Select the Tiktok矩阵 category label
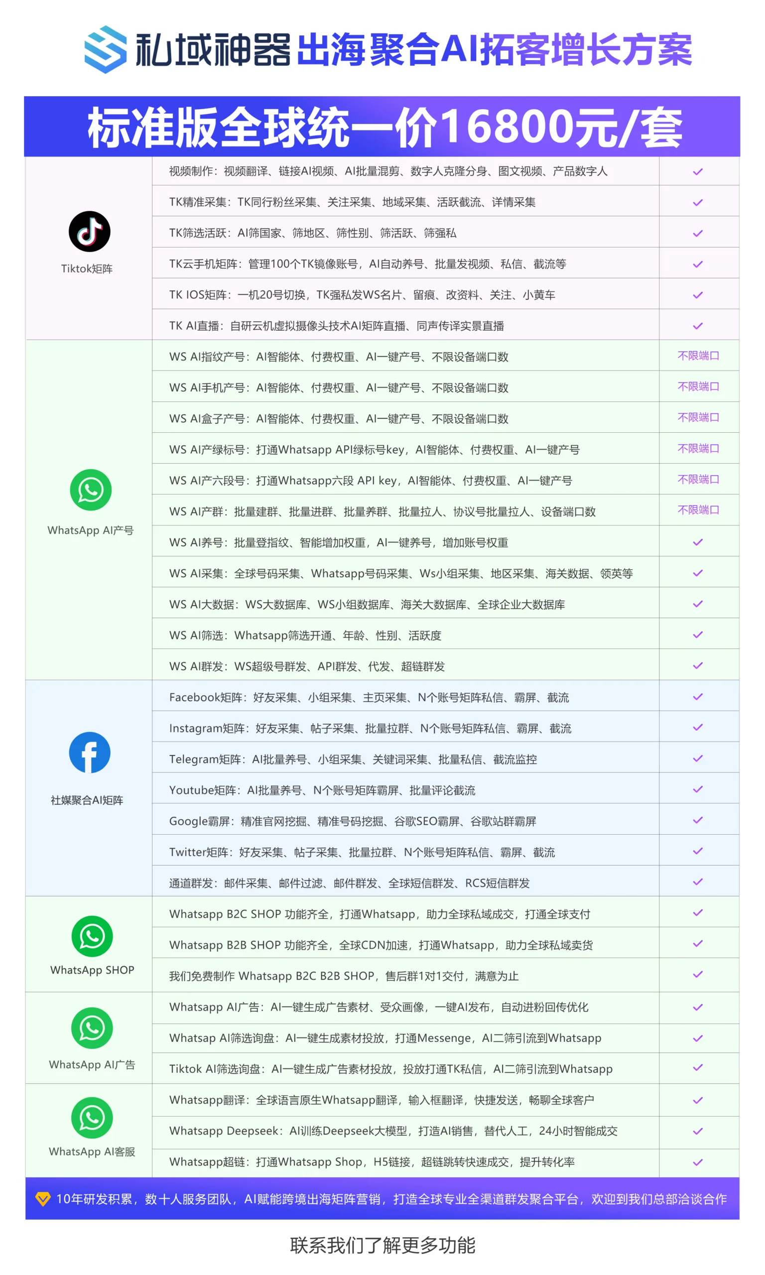Screen dimensions: 765x1275 tap(87, 268)
